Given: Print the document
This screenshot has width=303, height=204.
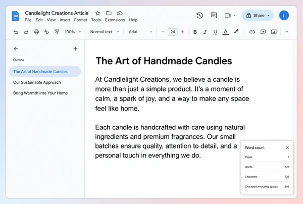Looking at the screenshot, I should coord(36,32).
